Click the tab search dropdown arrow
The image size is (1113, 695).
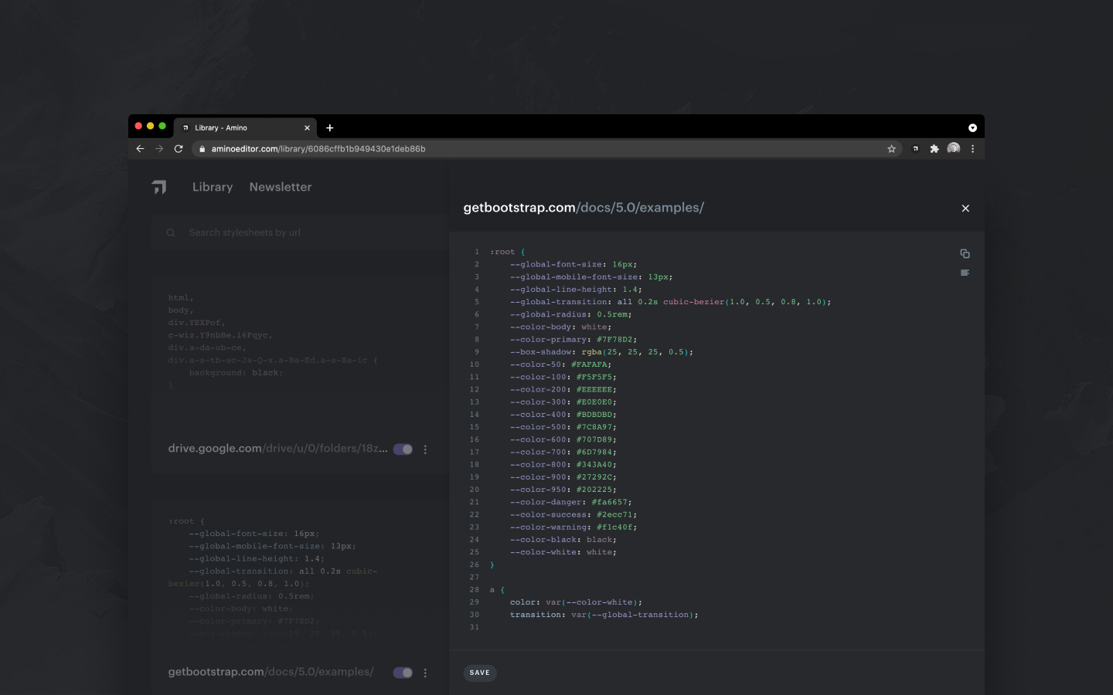(x=972, y=128)
